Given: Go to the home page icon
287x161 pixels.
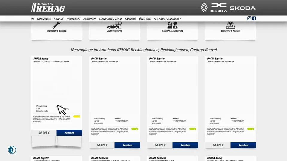Looking at the screenshot, I should pyautogui.click(x=33, y=19).
